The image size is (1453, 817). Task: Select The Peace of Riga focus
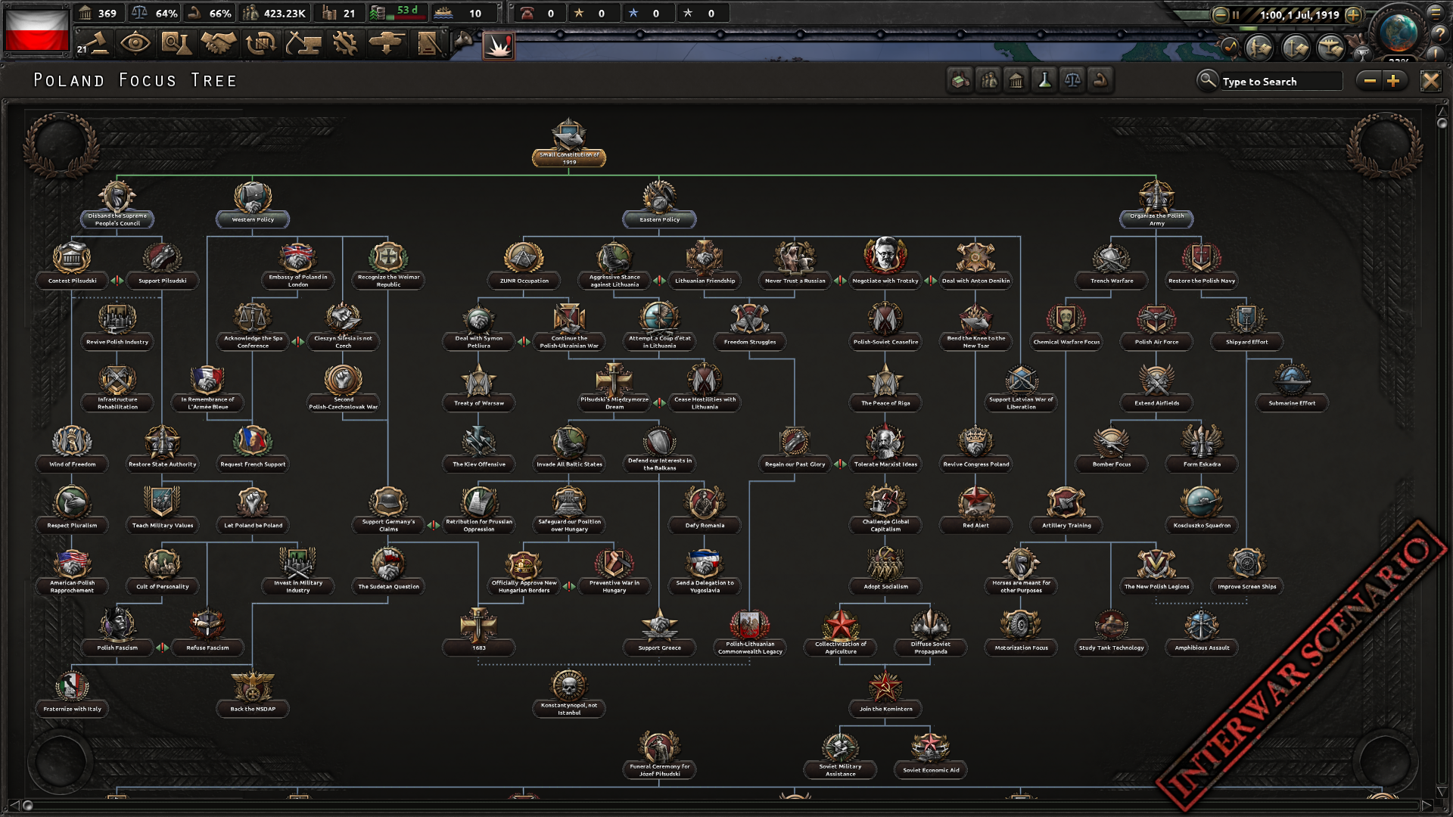tap(885, 388)
